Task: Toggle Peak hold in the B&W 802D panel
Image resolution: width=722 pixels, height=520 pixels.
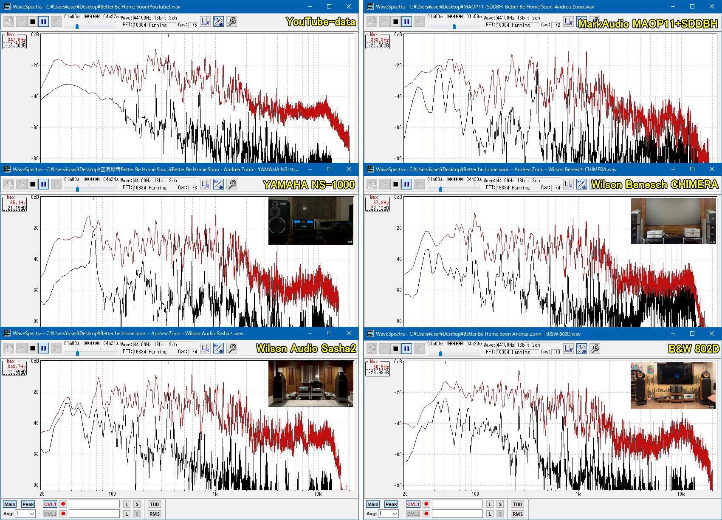Action: pyautogui.click(x=391, y=504)
